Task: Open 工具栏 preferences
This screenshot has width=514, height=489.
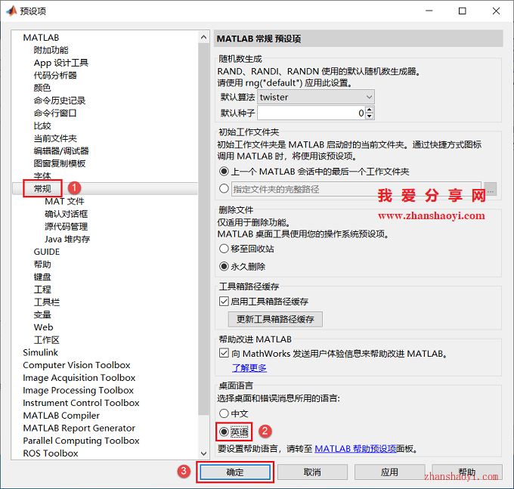Action: pos(47,302)
